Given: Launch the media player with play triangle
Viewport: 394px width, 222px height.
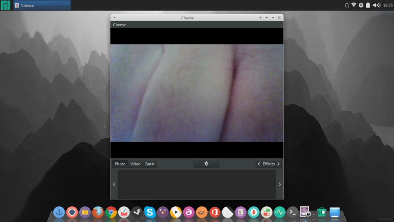Looking at the screenshot, I should (176, 212).
